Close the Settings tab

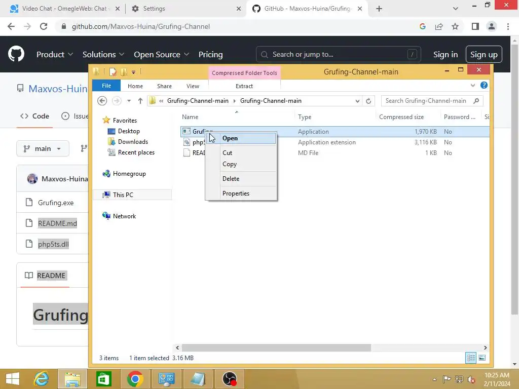[x=239, y=9]
